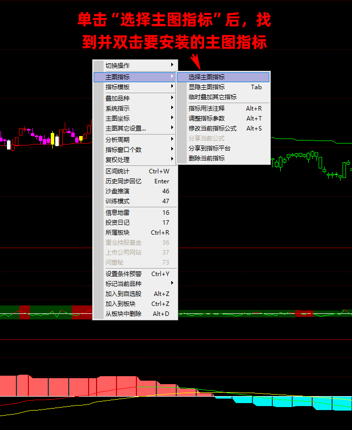
Task: Choose 所属板块 menu item
Action: (x=135, y=233)
